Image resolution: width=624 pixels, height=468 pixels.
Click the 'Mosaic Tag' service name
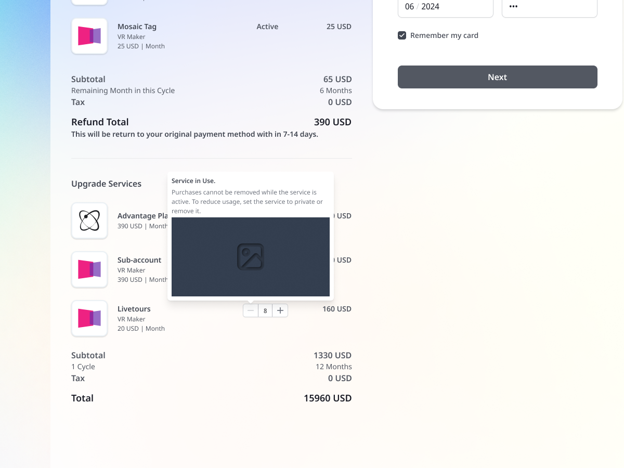tap(137, 27)
